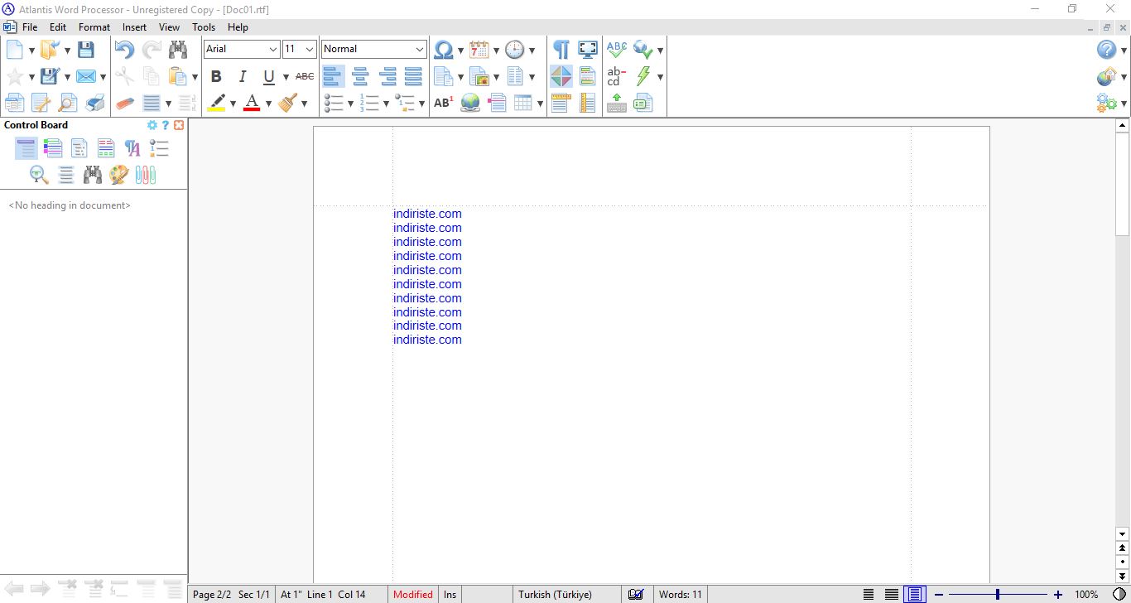Click the green lightning bolt icon

point(643,76)
